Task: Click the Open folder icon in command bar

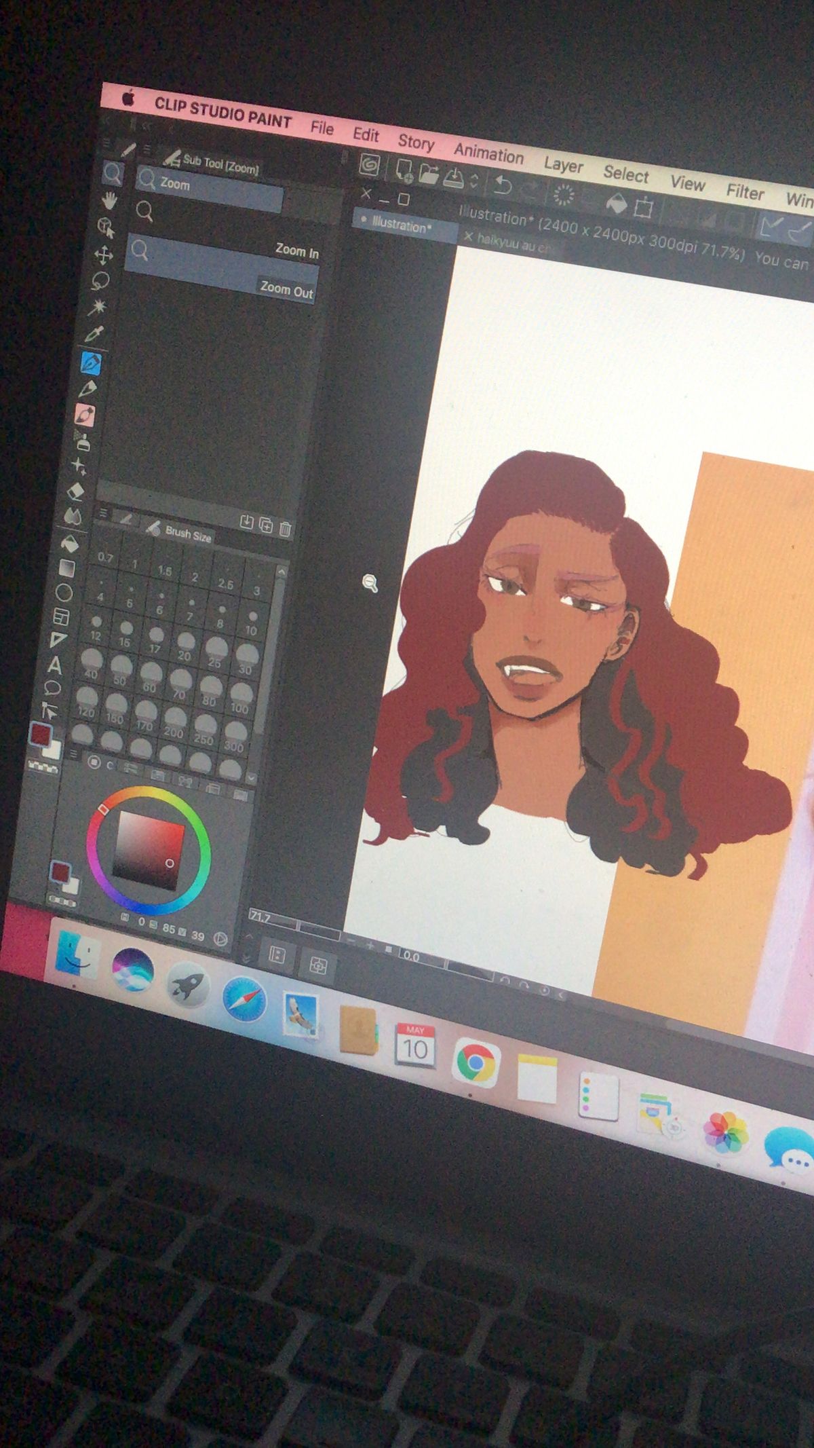Action: 429,174
